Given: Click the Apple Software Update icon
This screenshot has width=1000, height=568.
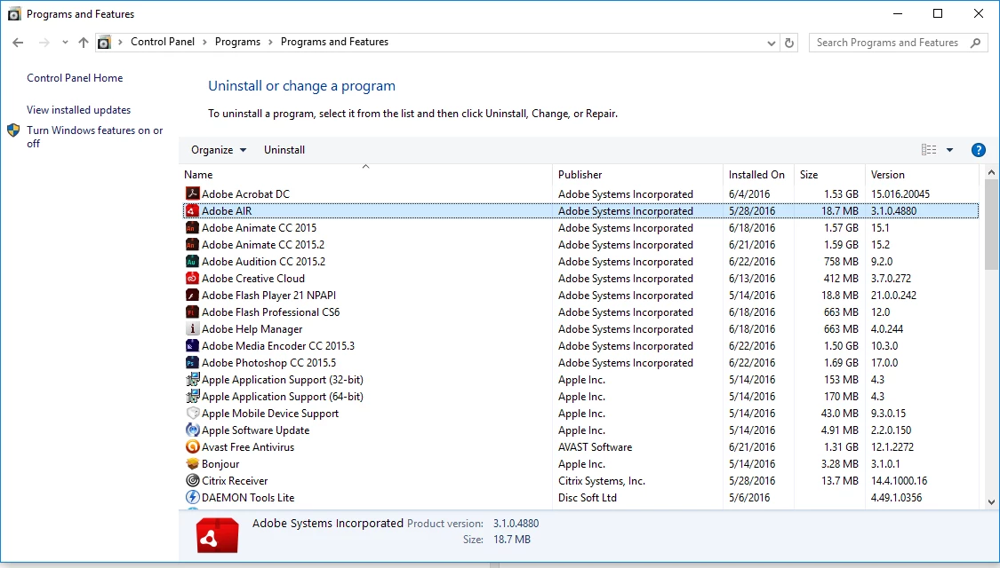Looking at the screenshot, I should click(x=192, y=430).
